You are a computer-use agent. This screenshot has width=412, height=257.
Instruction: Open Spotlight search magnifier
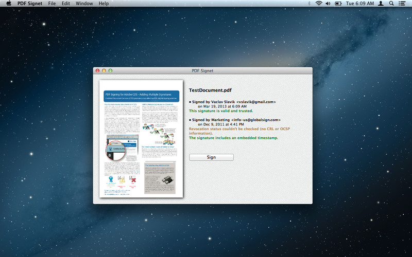click(391, 4)
